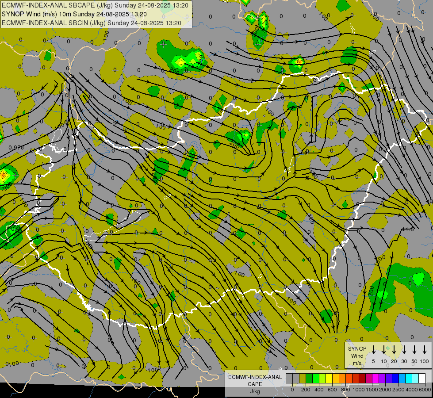The width and height of the screenshot is (433, 398).
Task: Pick the dark green CAPE scale swatch
Action: coord(309,378)
